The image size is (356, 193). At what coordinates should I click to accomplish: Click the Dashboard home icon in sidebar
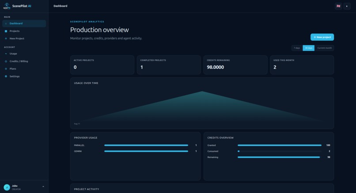pyautogui.click(x=6, y=23)
